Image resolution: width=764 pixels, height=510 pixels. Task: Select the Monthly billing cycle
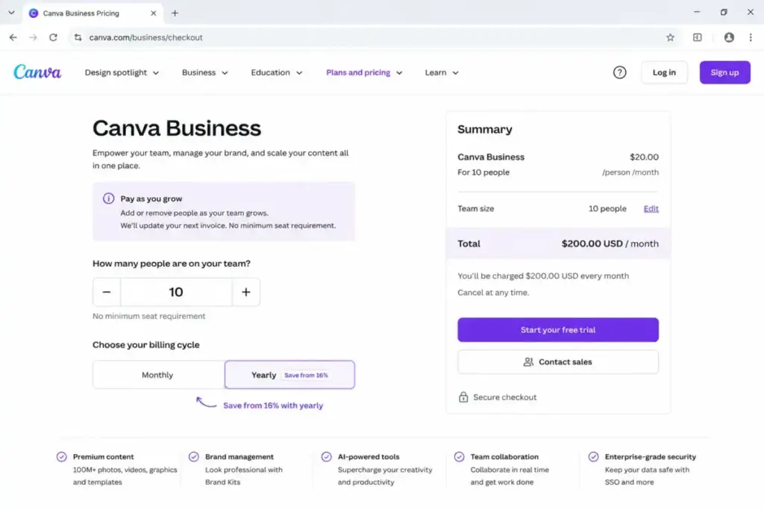[x=158, y=375]
